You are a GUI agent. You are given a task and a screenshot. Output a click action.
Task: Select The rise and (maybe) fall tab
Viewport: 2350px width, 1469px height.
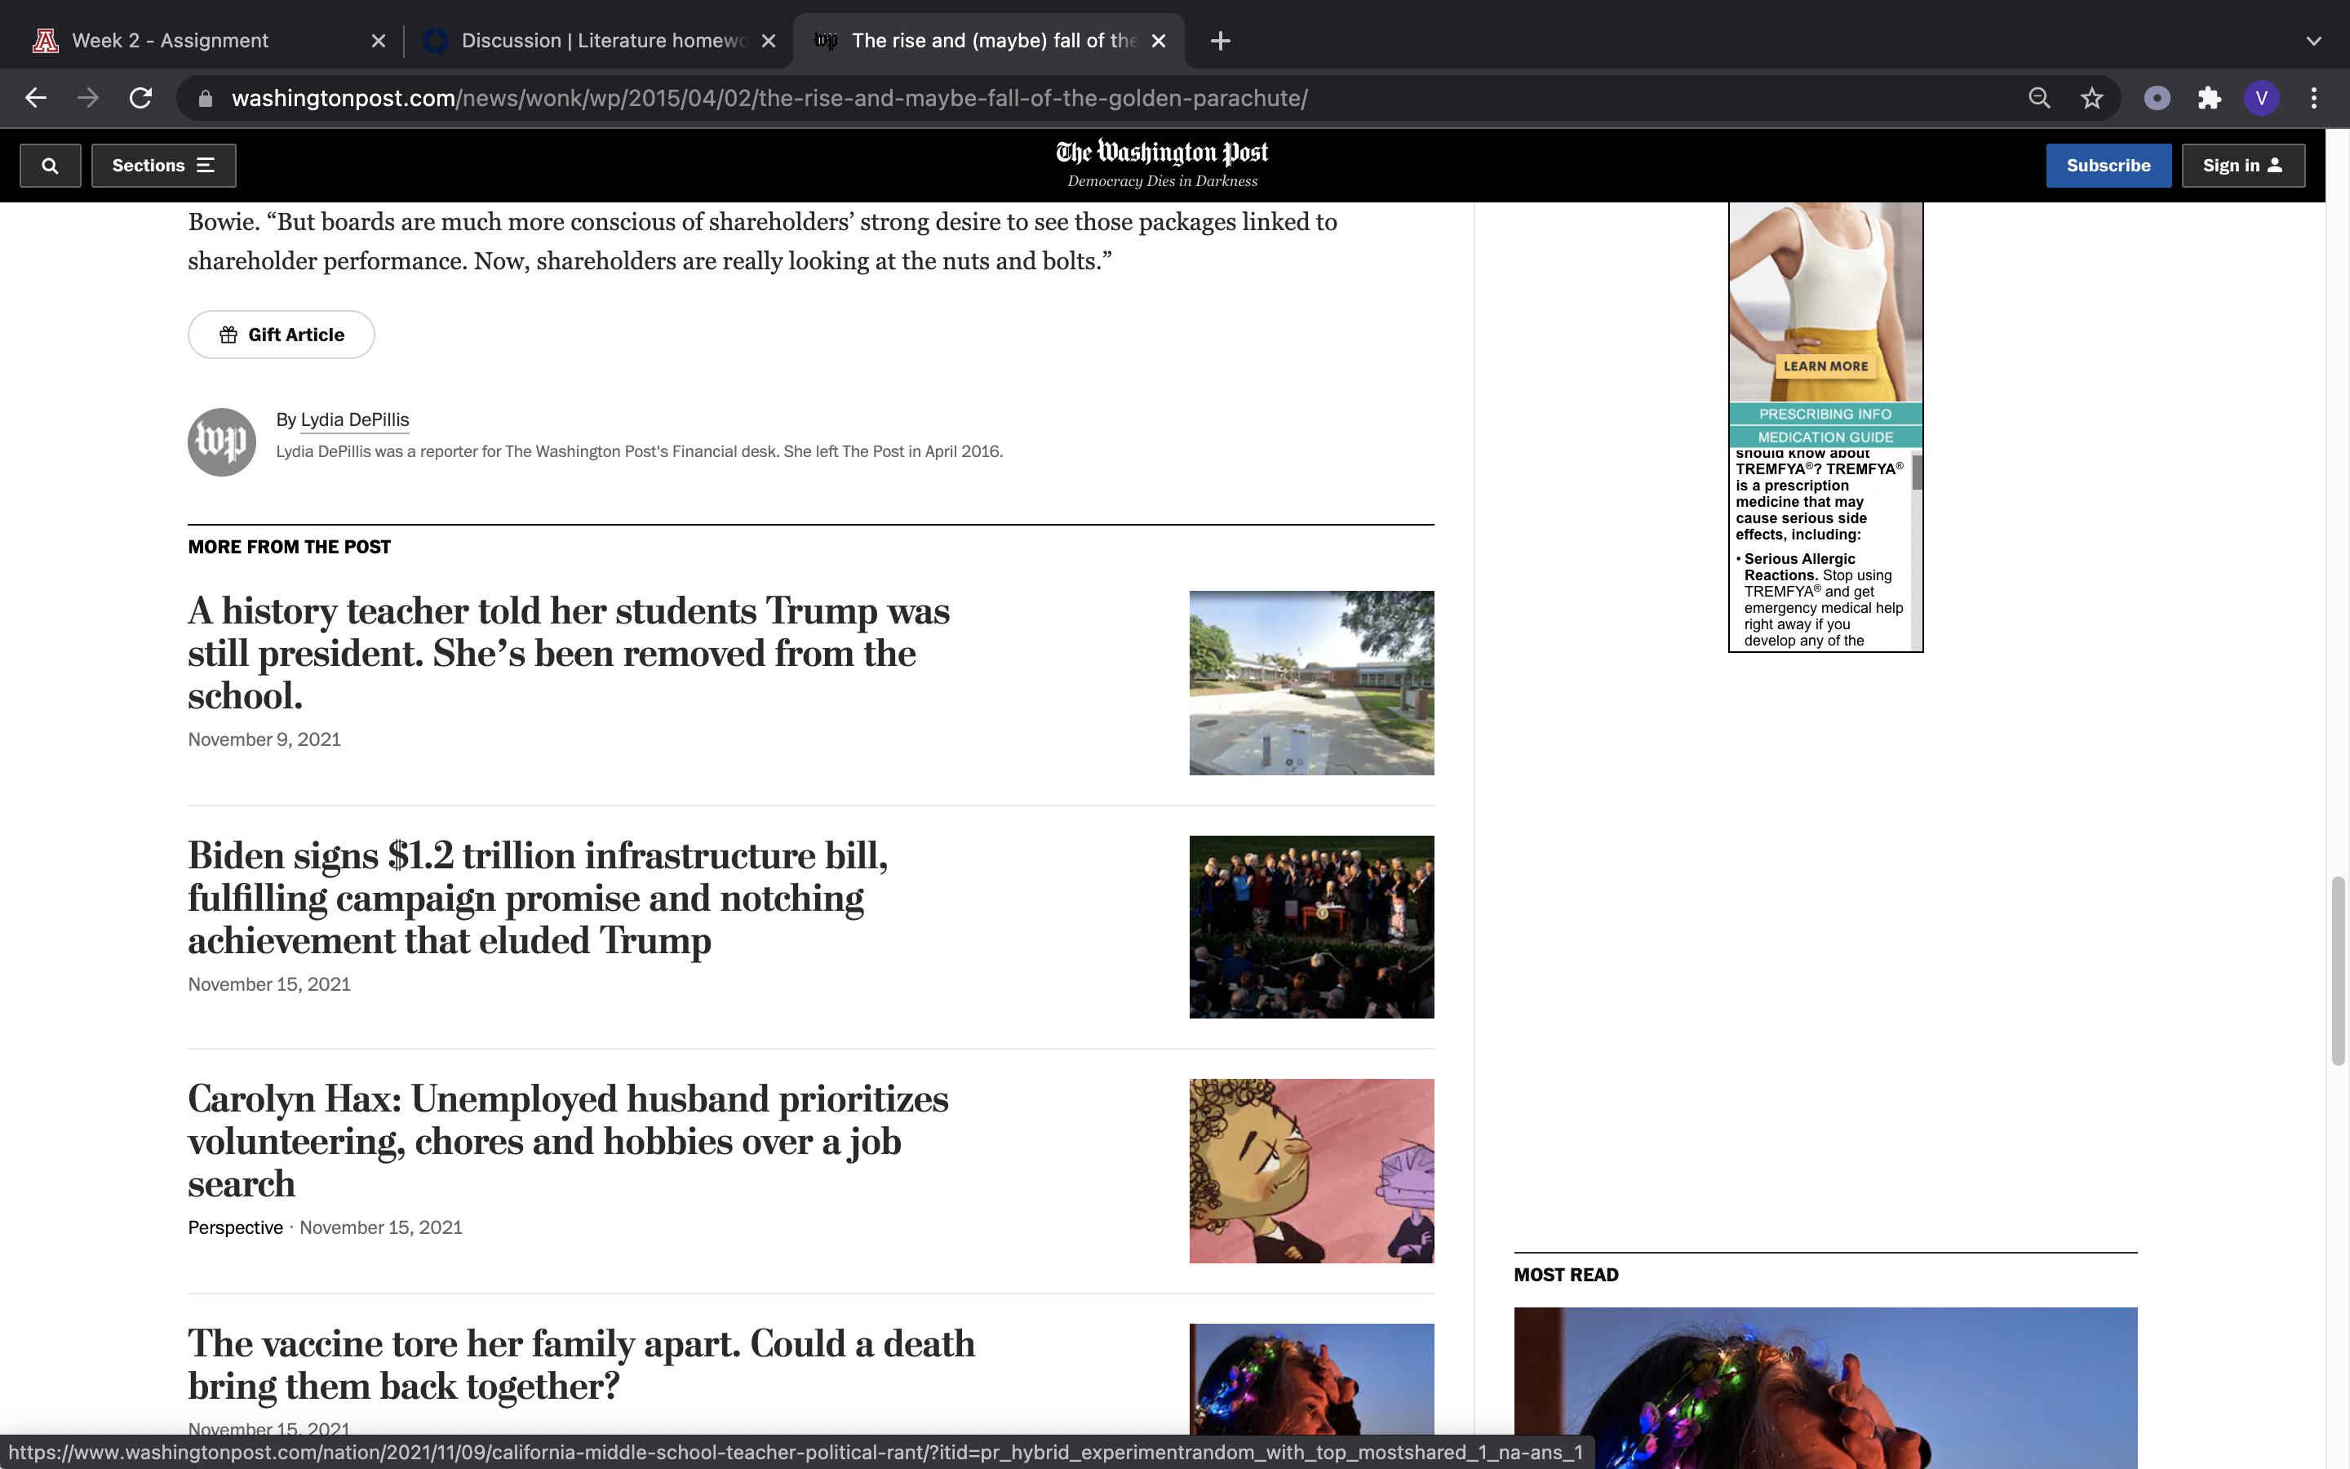coord(989,41)
